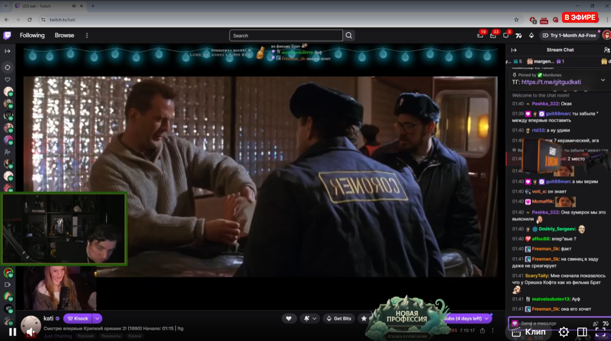The height and width of the screenshot is (341, 611).
Task: Open the three-dot menu beside Browse
Action: pyautogui.click(x=87, y=35)
